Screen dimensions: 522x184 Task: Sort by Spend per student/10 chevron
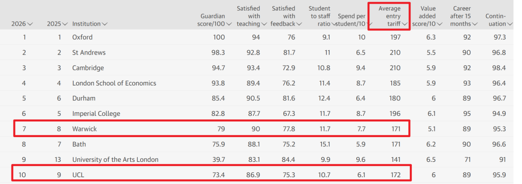point(370,24)
